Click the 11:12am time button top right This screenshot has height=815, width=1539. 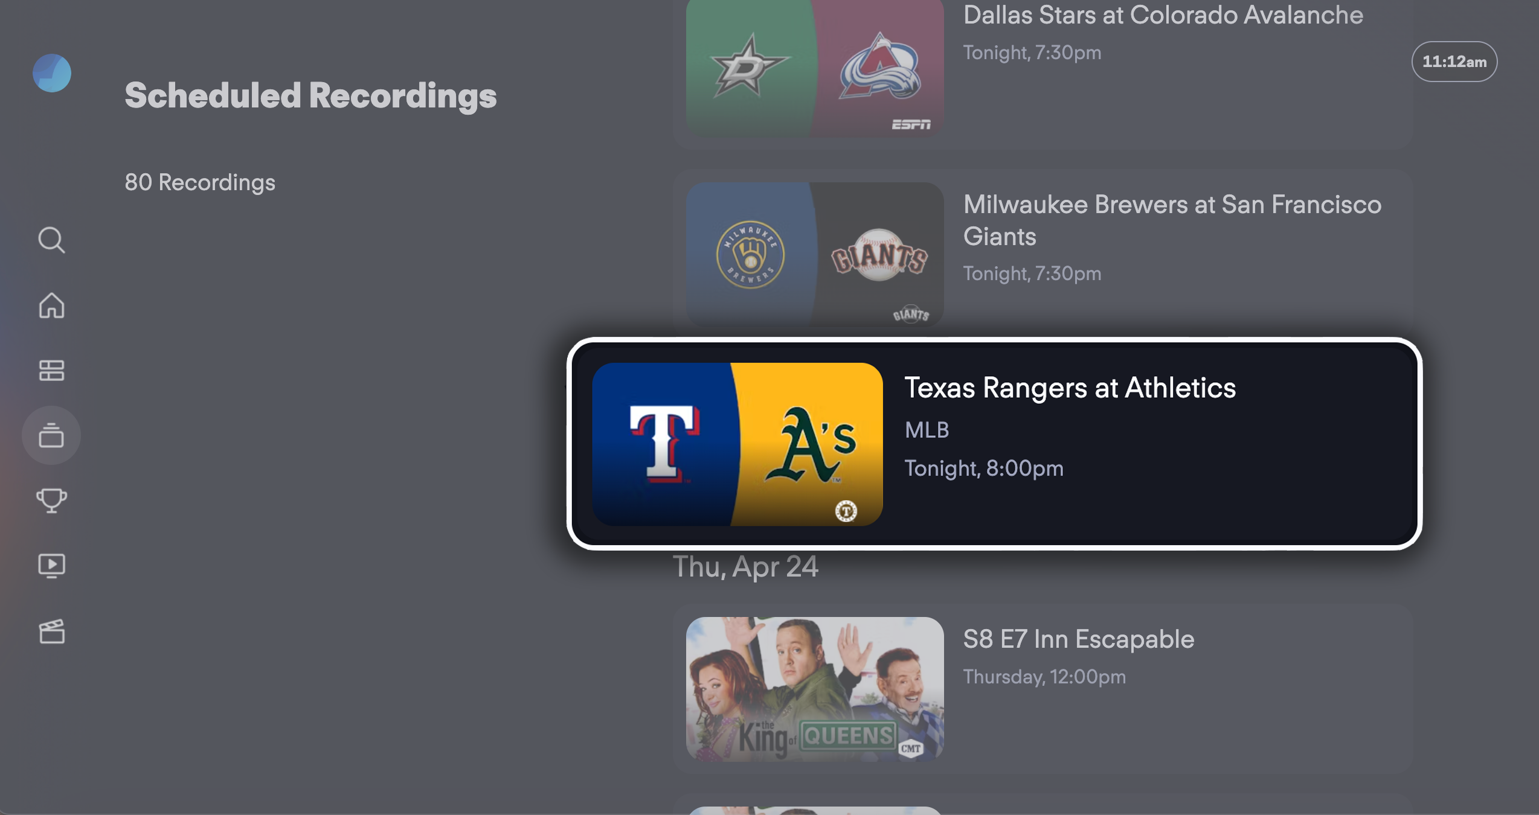click(1456, 61)
